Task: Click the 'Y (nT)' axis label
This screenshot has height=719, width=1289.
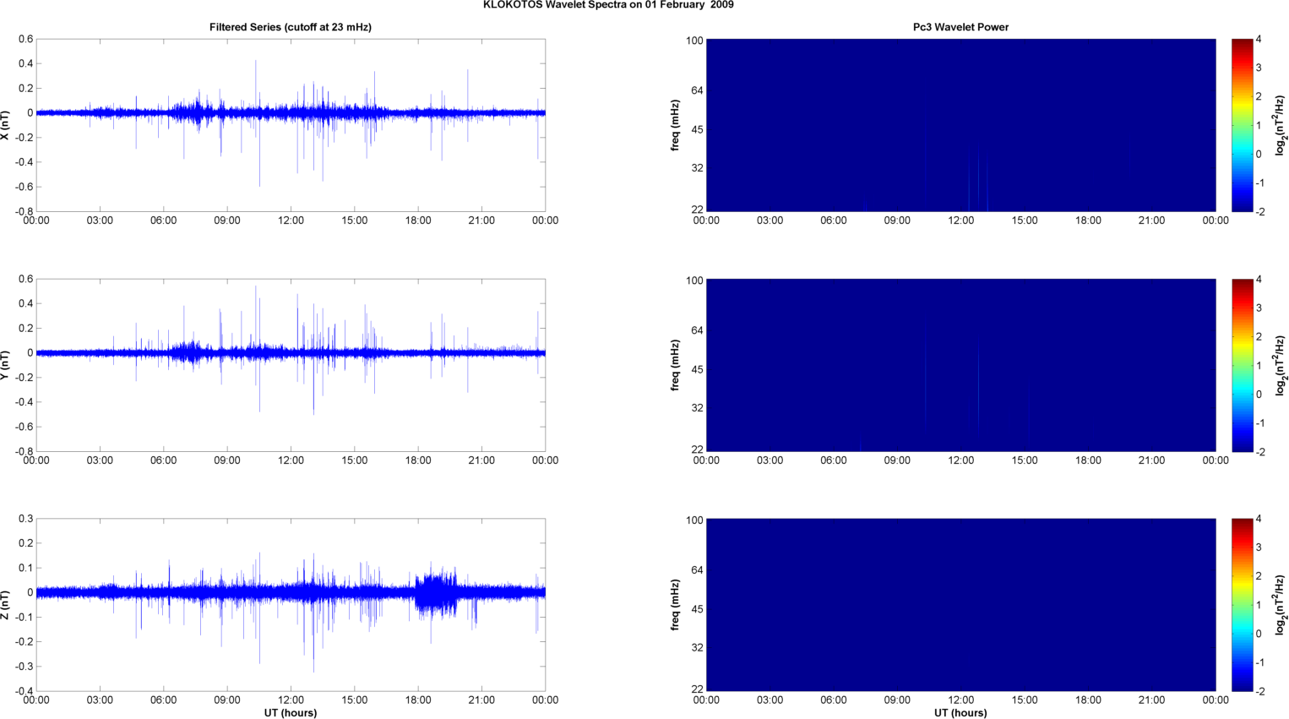Action: [6, 365]
